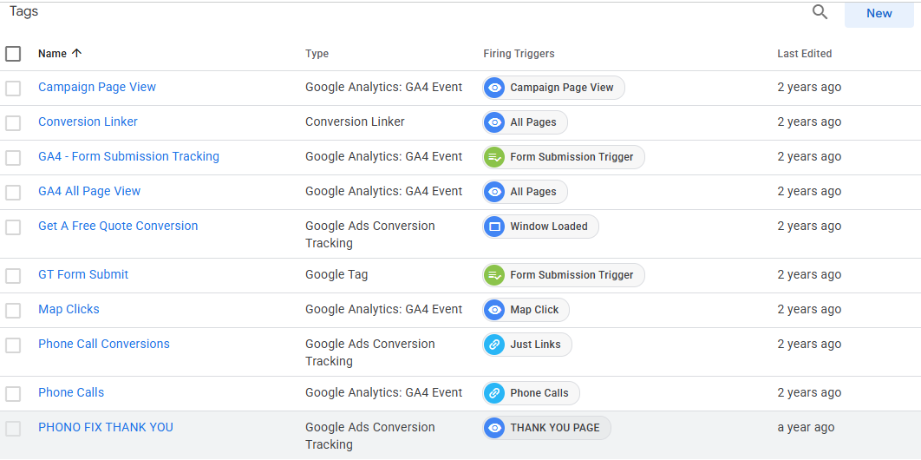Open the GA4 All Page View tag
The image size is (921, 460).
pyautogui.click(x=89, y=191)
